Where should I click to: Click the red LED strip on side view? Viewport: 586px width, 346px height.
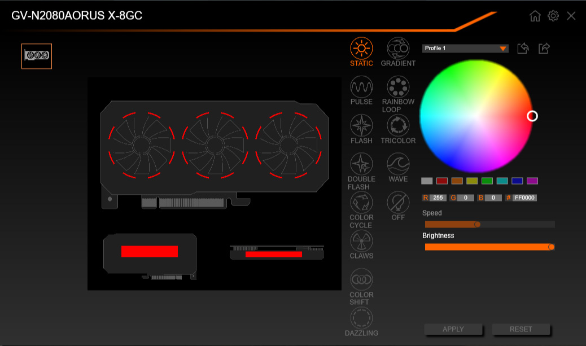274,255
